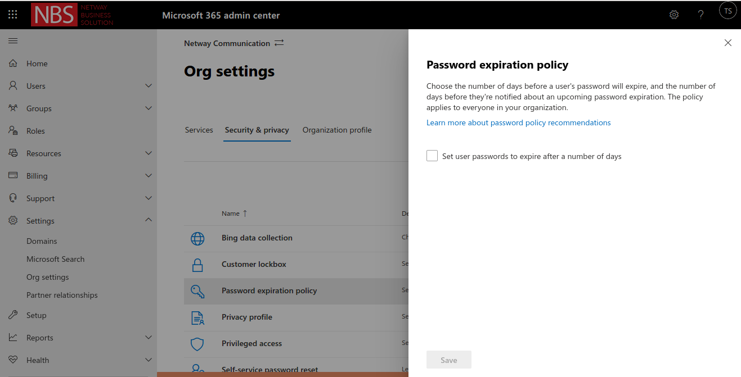Click the settings gear icon in header
Viewport: 741px width, 377px height.
tap(673, 15)
